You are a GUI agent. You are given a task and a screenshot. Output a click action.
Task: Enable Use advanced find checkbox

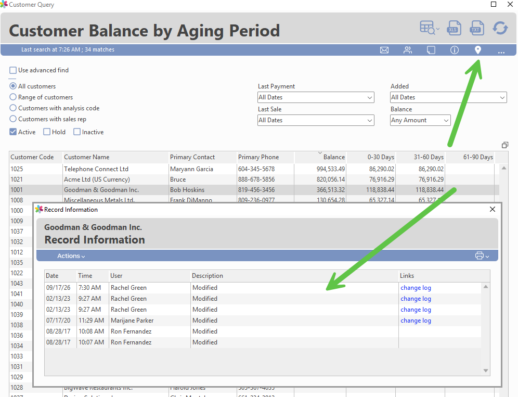tap(13, 70)
